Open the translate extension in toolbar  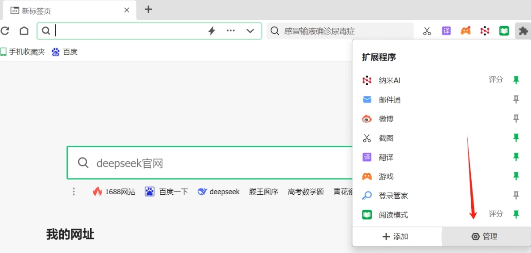point(446,31)
